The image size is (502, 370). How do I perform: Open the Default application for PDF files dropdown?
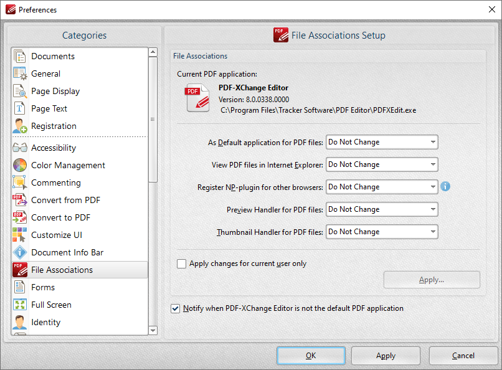(x=382, y=142)
